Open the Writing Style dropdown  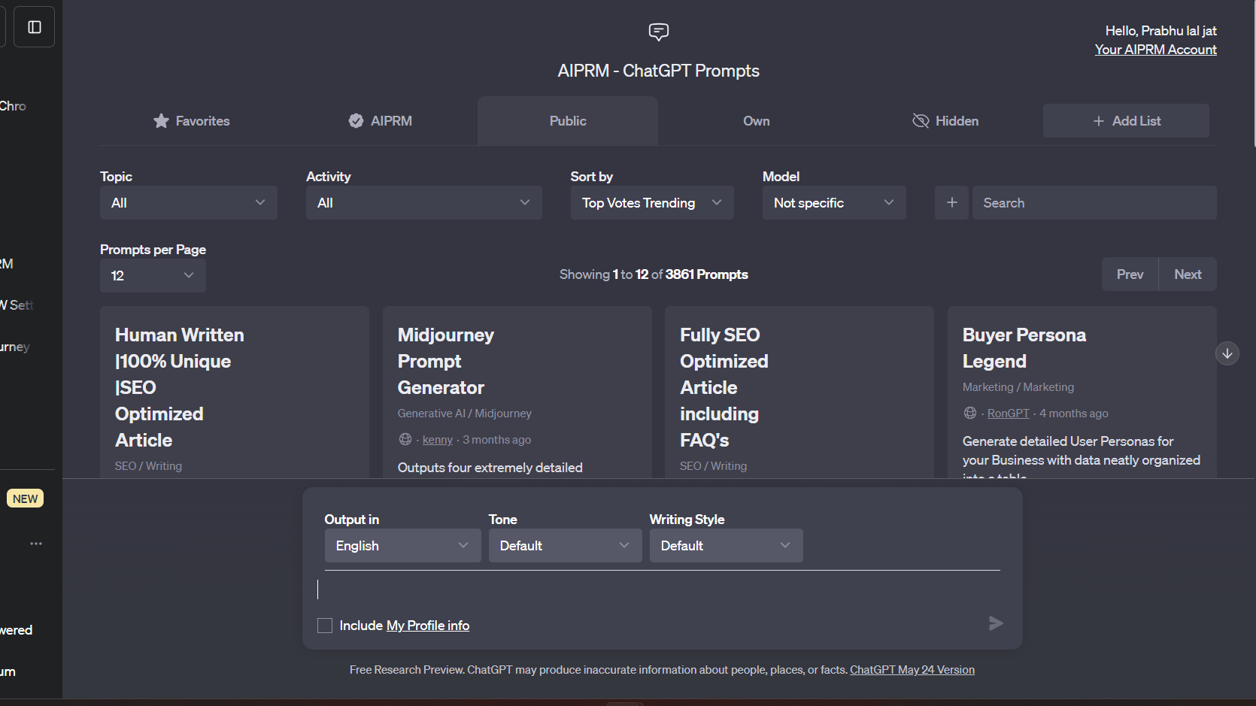726,546
